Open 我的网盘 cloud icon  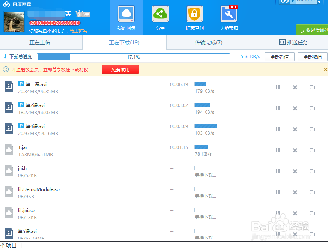[126, 14]
